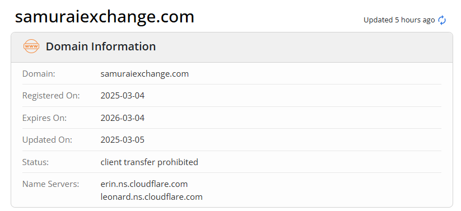Click the Status: label
This screenshot has width=461, height=211.
(36, 162)
